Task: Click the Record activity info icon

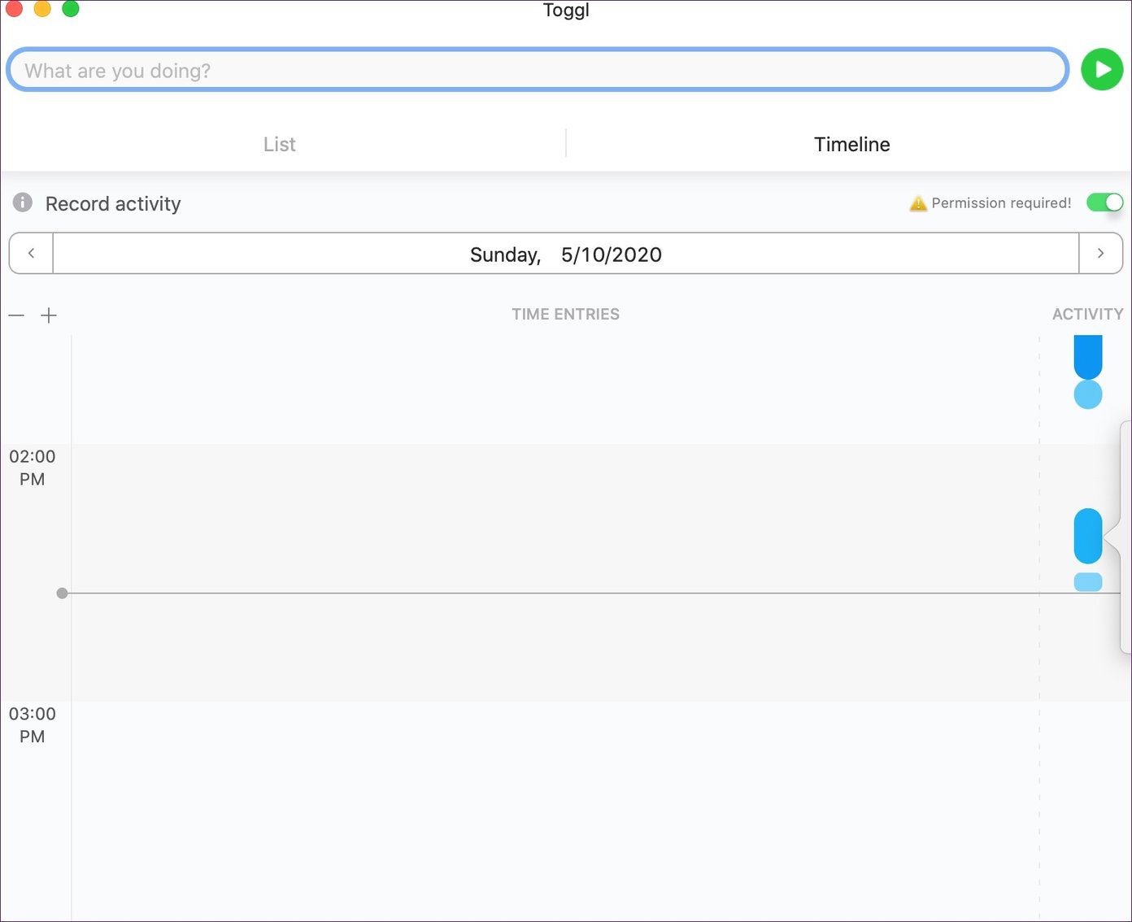Action: 23,202
